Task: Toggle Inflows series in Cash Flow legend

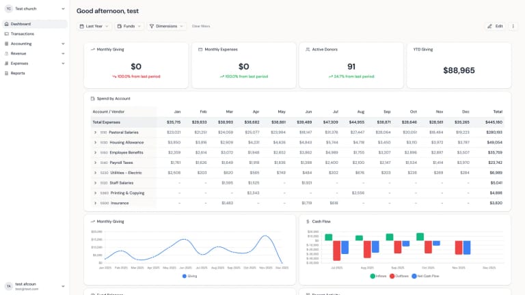Action: [378, 276]
